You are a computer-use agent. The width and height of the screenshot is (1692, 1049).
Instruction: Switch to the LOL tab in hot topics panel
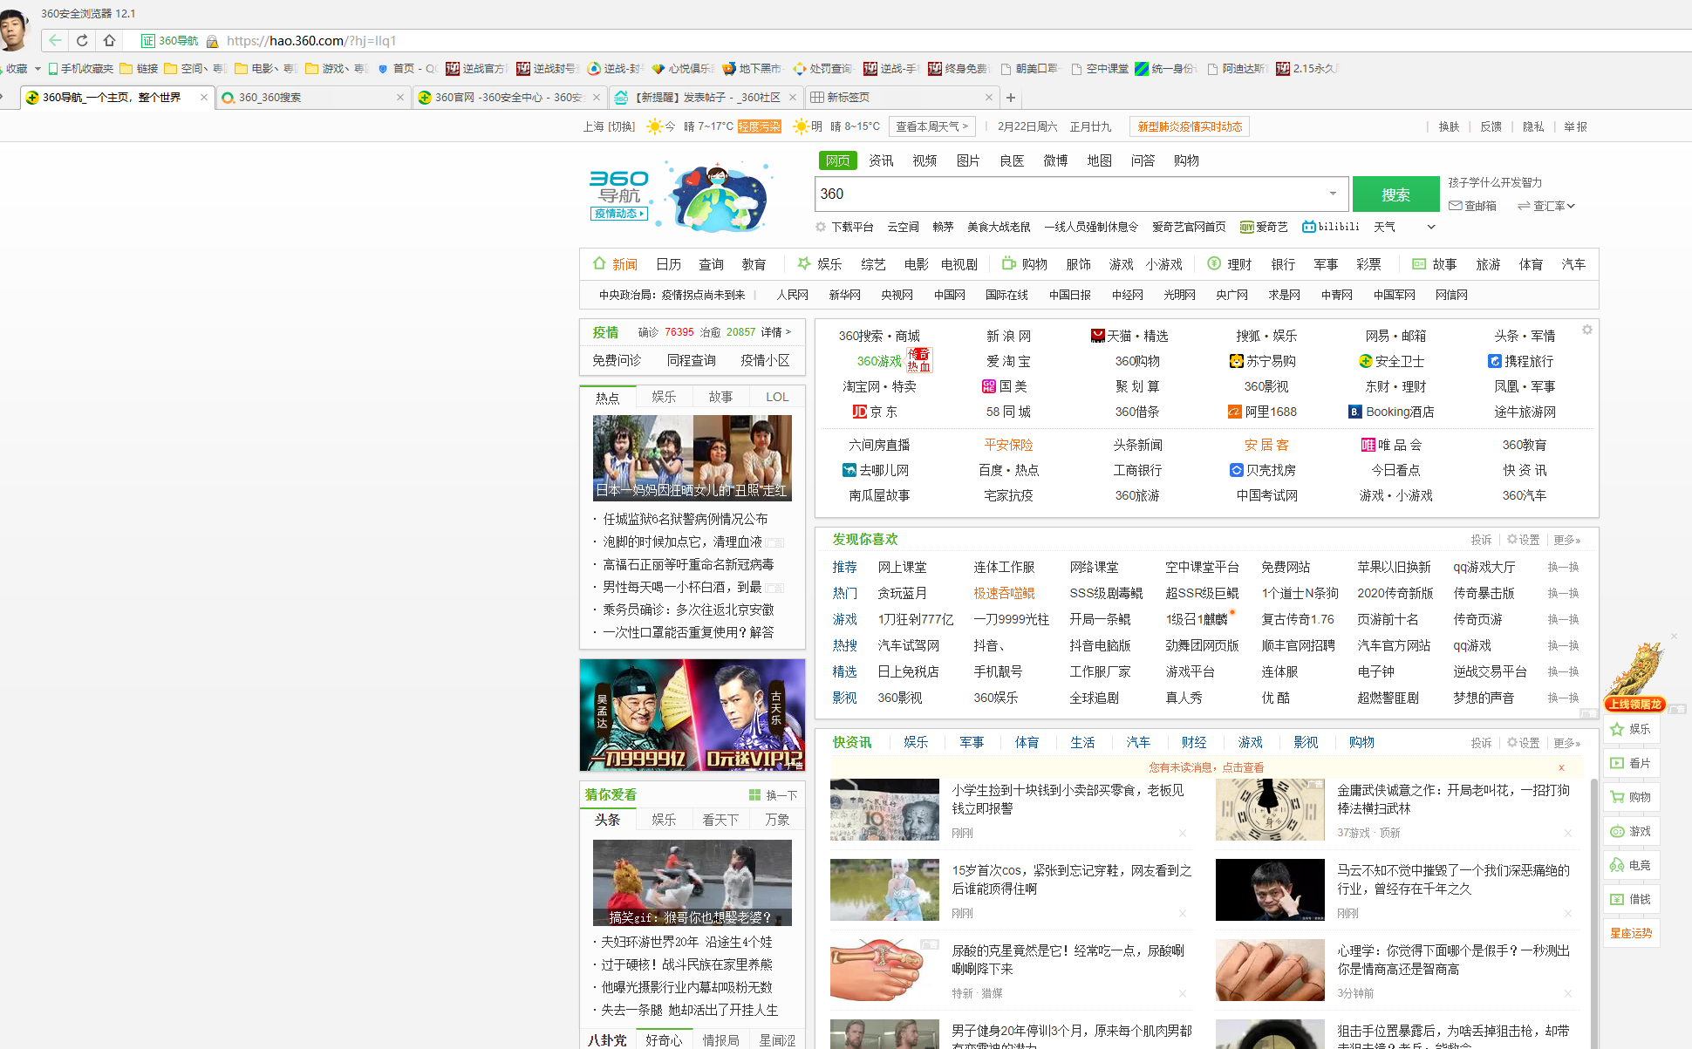point(776,397)
